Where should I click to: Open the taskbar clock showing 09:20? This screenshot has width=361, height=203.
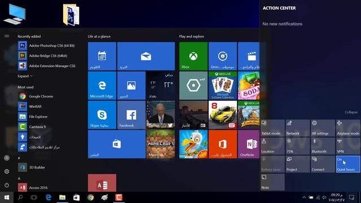tap(336, 197)
